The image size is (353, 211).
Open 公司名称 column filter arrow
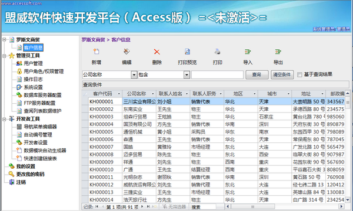click(x=153, y=94)
